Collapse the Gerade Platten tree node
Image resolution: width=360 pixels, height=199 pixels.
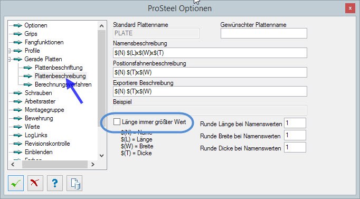10,59
